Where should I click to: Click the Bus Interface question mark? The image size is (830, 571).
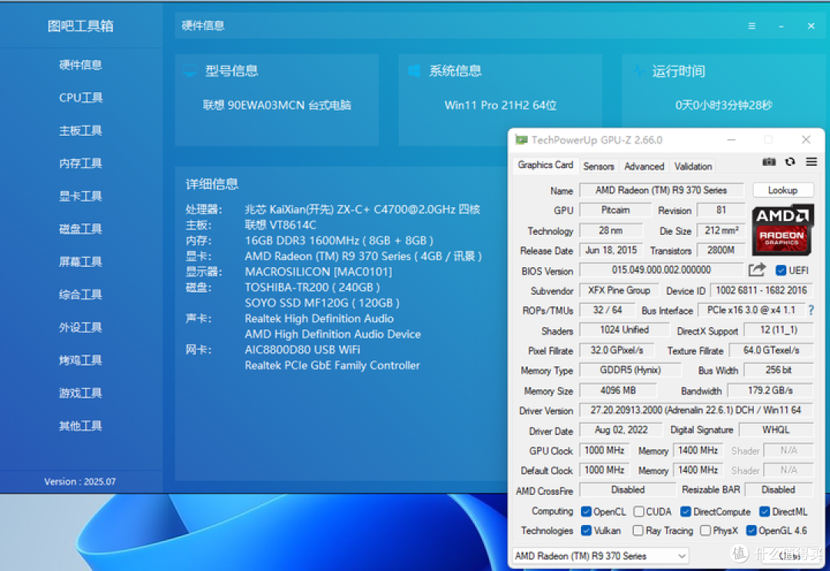811,310
